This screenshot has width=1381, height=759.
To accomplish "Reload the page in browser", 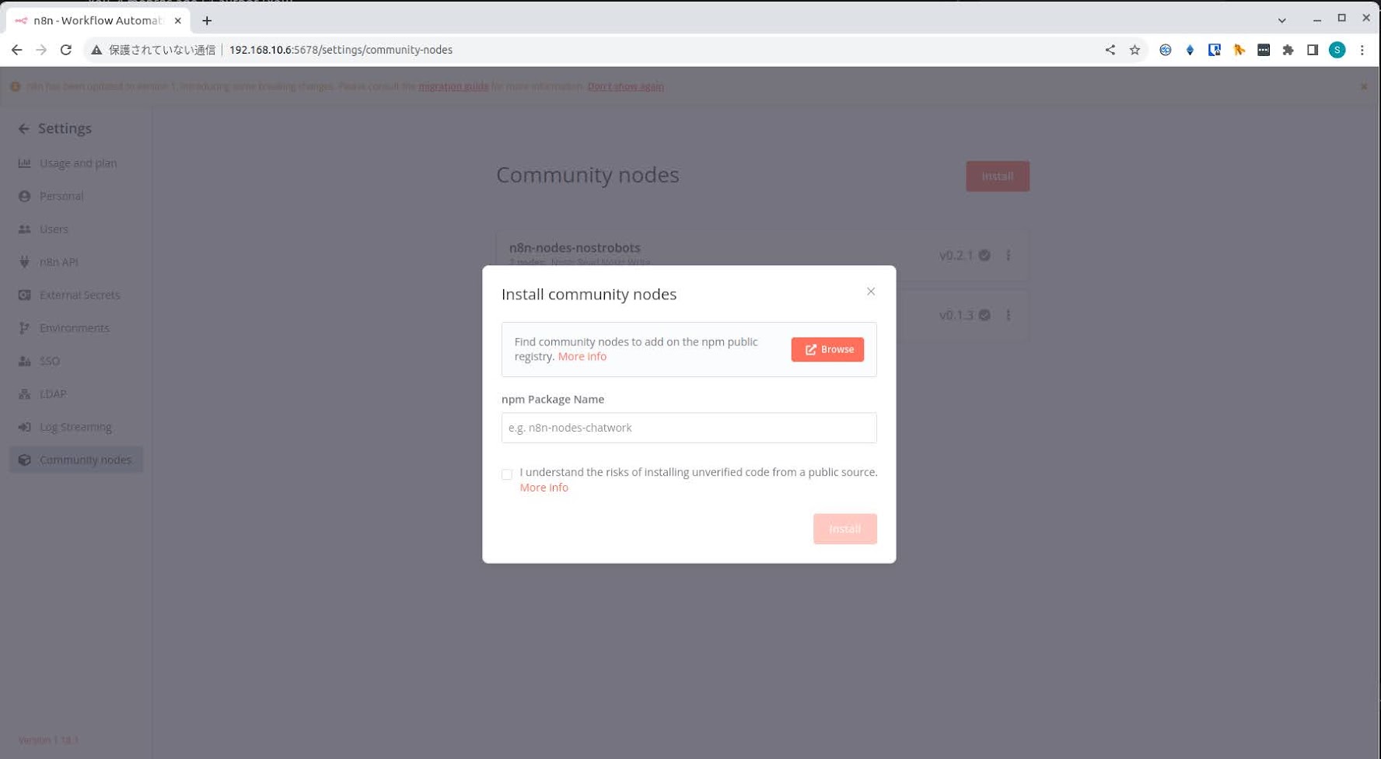I will click(x=66, y=50).
